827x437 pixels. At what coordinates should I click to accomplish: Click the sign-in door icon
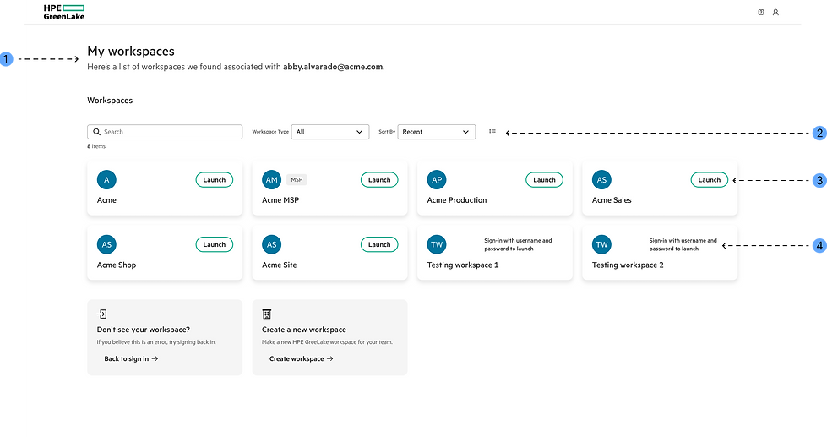click(x=102, y=314)
